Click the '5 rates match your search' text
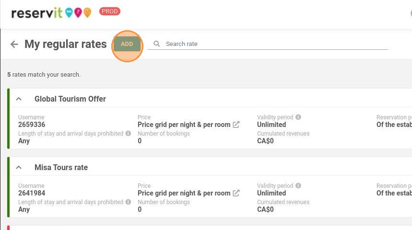 [44, 75]
